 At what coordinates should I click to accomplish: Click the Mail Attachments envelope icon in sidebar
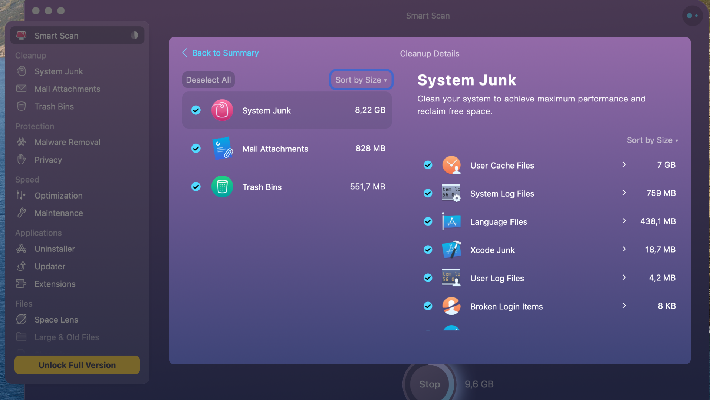22,89
